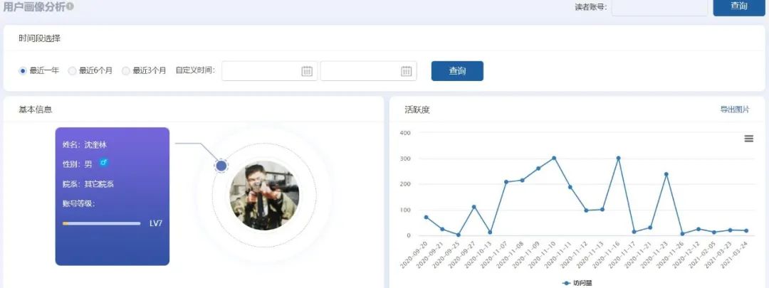Image resolution: width=769 pixels, height=288 pixels.
Task: Click the 院系: 其它院系 text
Action: pos(88,184)
